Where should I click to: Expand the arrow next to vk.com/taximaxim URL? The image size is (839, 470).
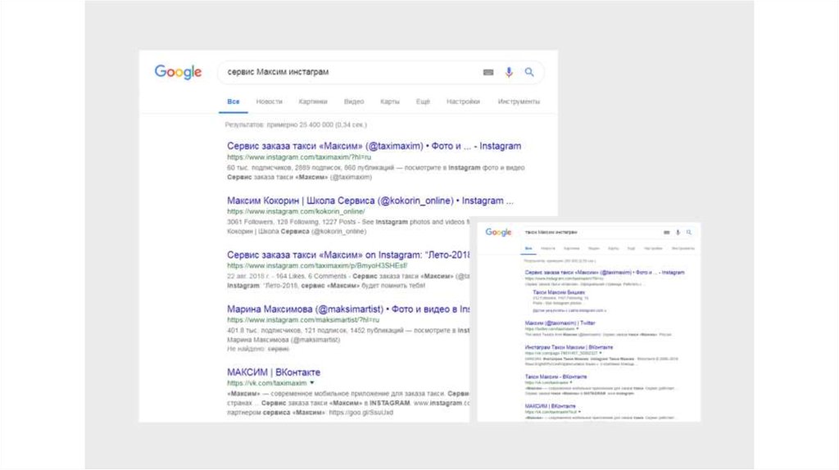312,382
